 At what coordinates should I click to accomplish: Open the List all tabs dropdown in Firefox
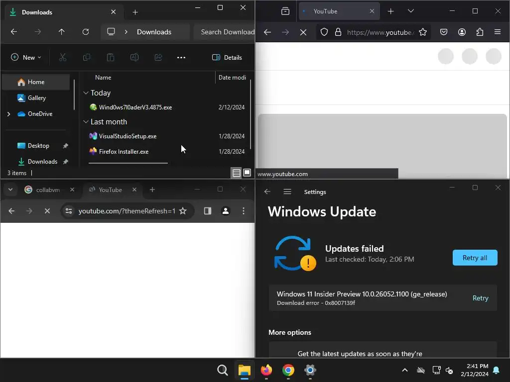[411, 11]
